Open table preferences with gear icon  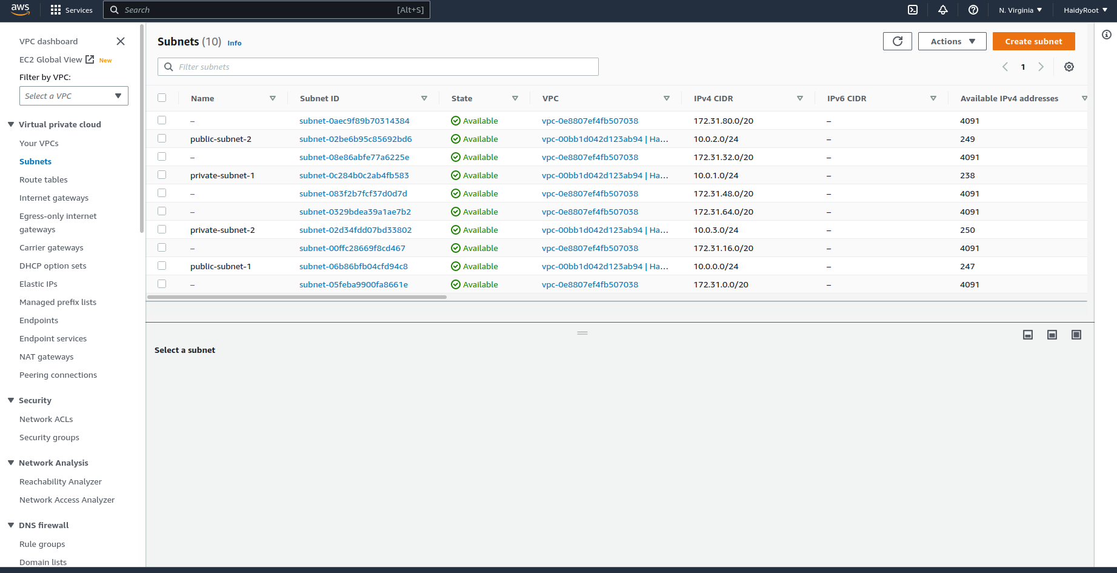(x=1069, y=67)
